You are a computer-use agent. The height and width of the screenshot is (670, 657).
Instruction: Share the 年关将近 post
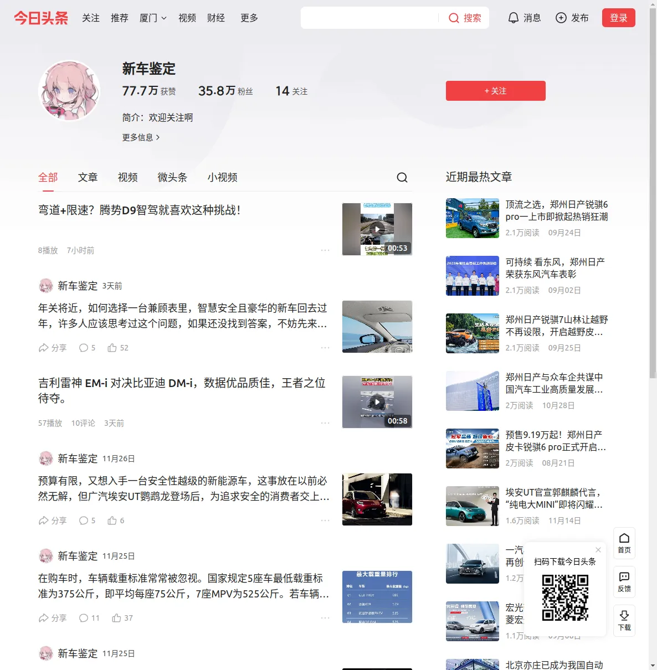tap(53, 348)
